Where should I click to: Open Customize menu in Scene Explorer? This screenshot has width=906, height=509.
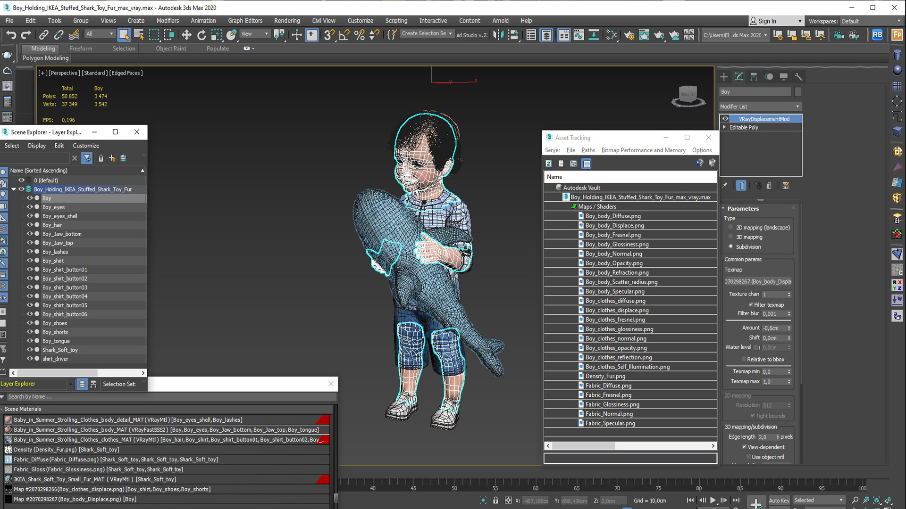[x=86, y=146]
